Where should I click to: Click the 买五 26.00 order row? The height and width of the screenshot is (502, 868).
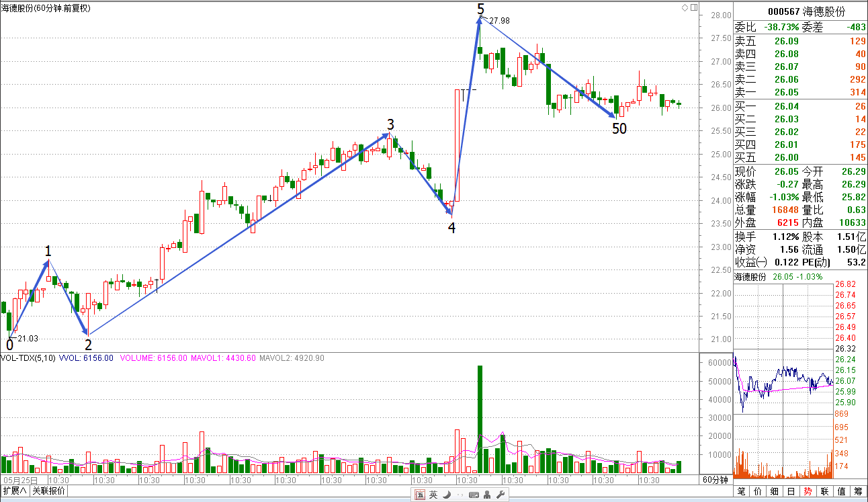tap(800, 157)
